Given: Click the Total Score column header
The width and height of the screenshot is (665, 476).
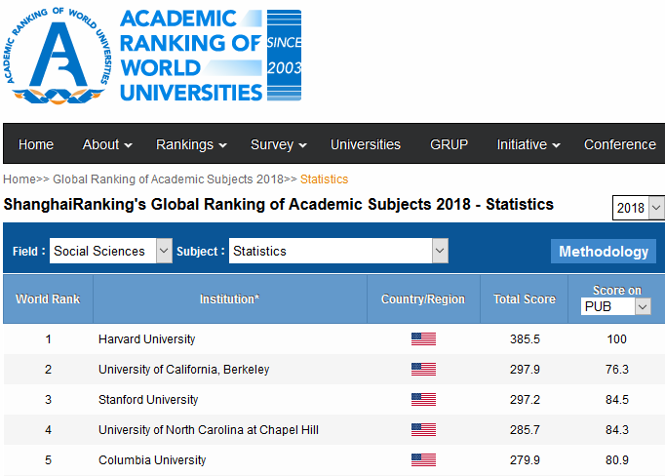Looking at the screenshot, I should pos(525,299).
